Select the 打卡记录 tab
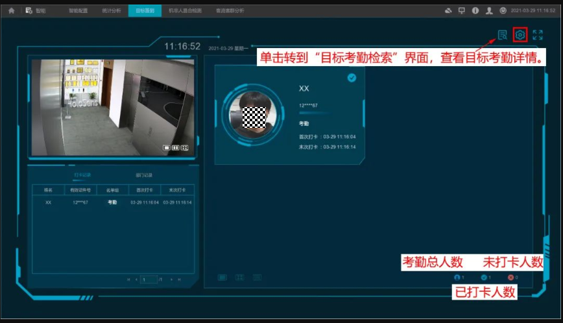 (82, 175)
